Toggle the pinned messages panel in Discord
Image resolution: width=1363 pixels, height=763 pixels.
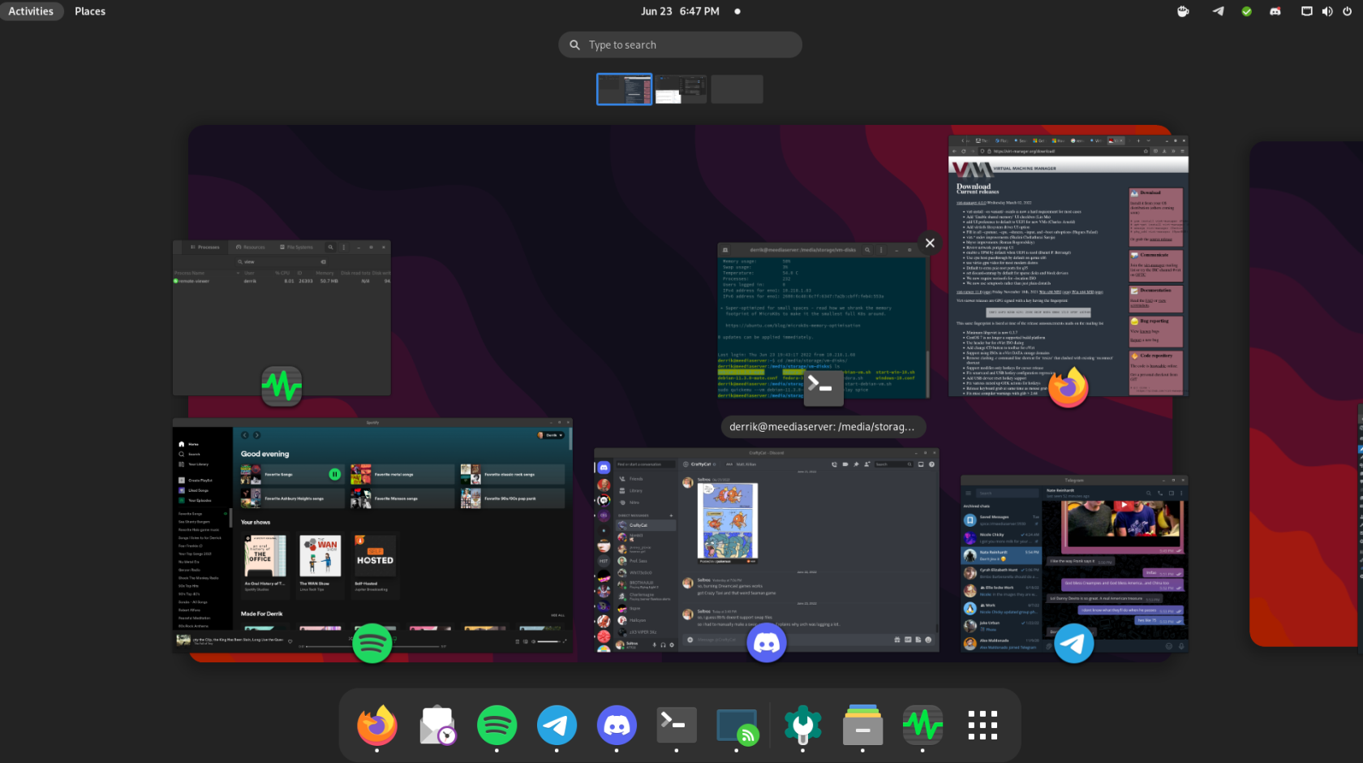pos(856,464)
